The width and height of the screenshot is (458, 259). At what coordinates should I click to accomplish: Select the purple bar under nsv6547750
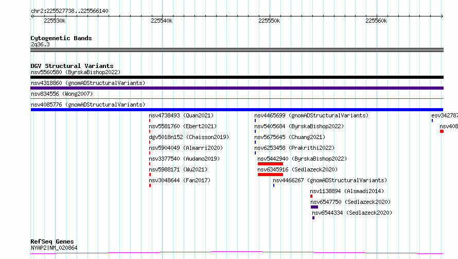tap(314, 207)
